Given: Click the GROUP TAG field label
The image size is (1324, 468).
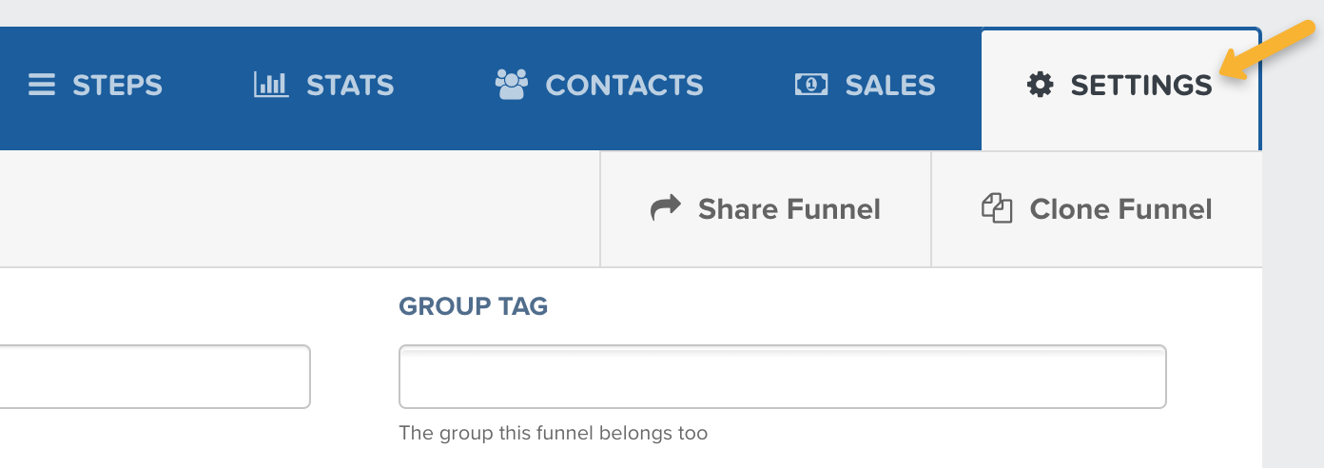Looking at the screenshot, I should [473, 306].
